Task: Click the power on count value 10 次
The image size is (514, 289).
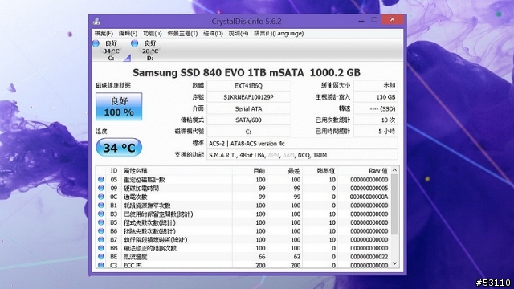Action: point(375,120)
